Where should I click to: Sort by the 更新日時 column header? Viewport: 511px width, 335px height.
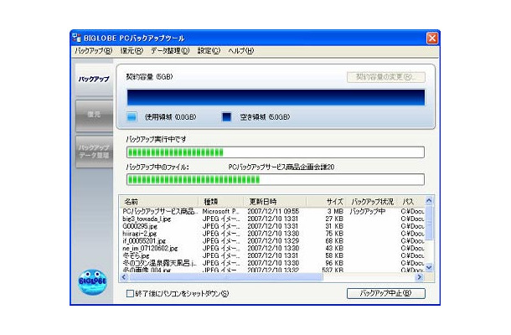coord(275,201)
